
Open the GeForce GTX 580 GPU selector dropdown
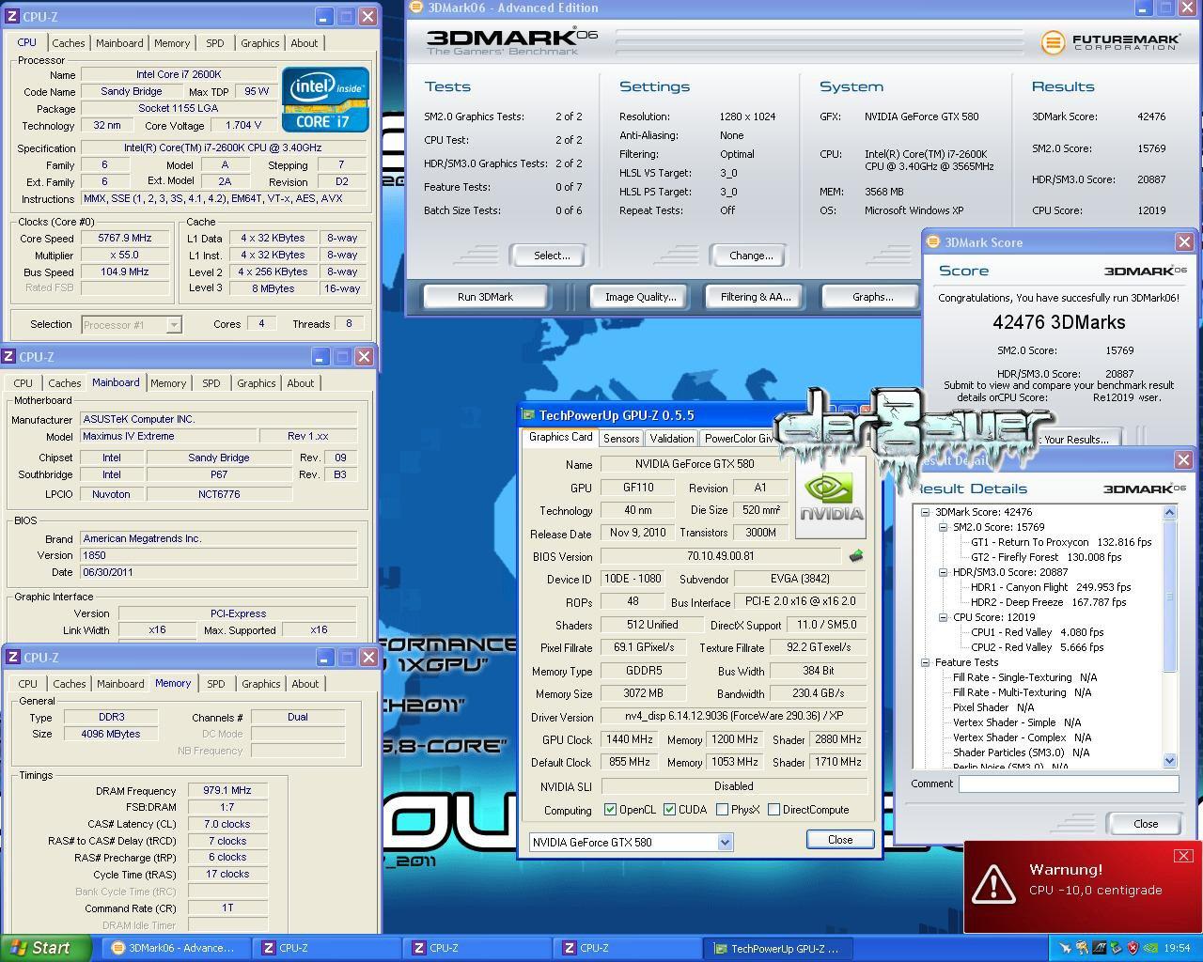tap(725, 842)
